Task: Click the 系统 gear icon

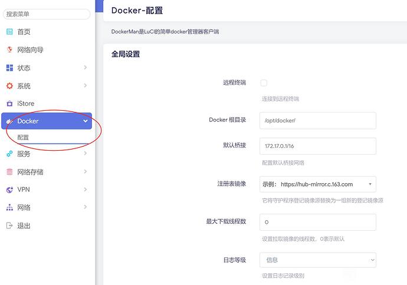Action: tap(9, 86)
